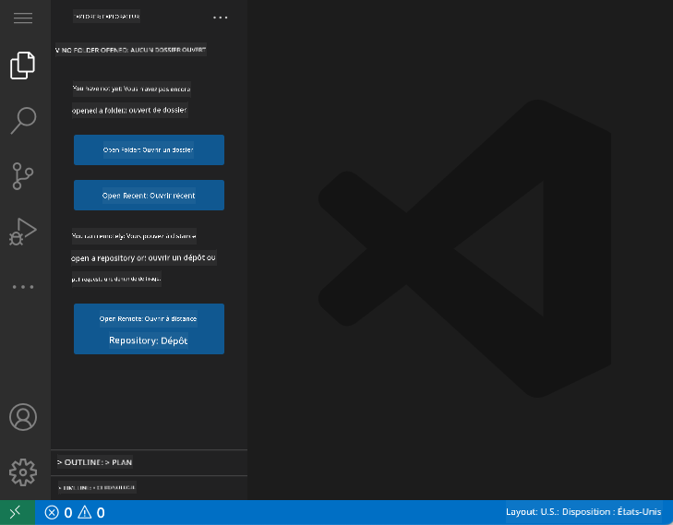
Task: Open Run and Debug view
Action: (x=23, y=231)
